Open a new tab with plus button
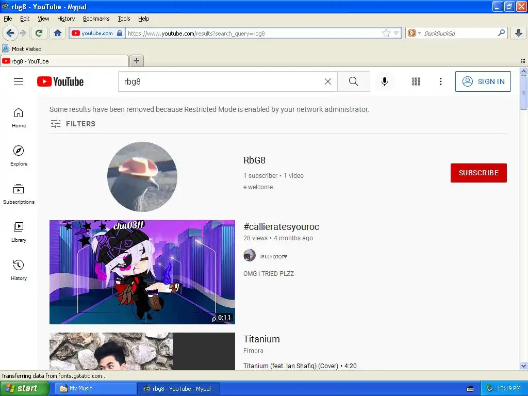 coord(136,61)
